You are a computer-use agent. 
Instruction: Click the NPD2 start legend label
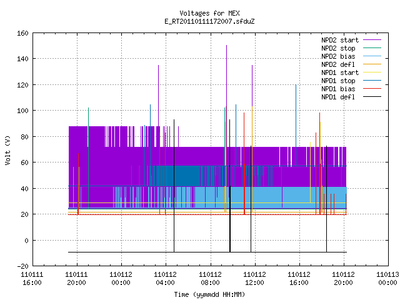coord(340,40)
